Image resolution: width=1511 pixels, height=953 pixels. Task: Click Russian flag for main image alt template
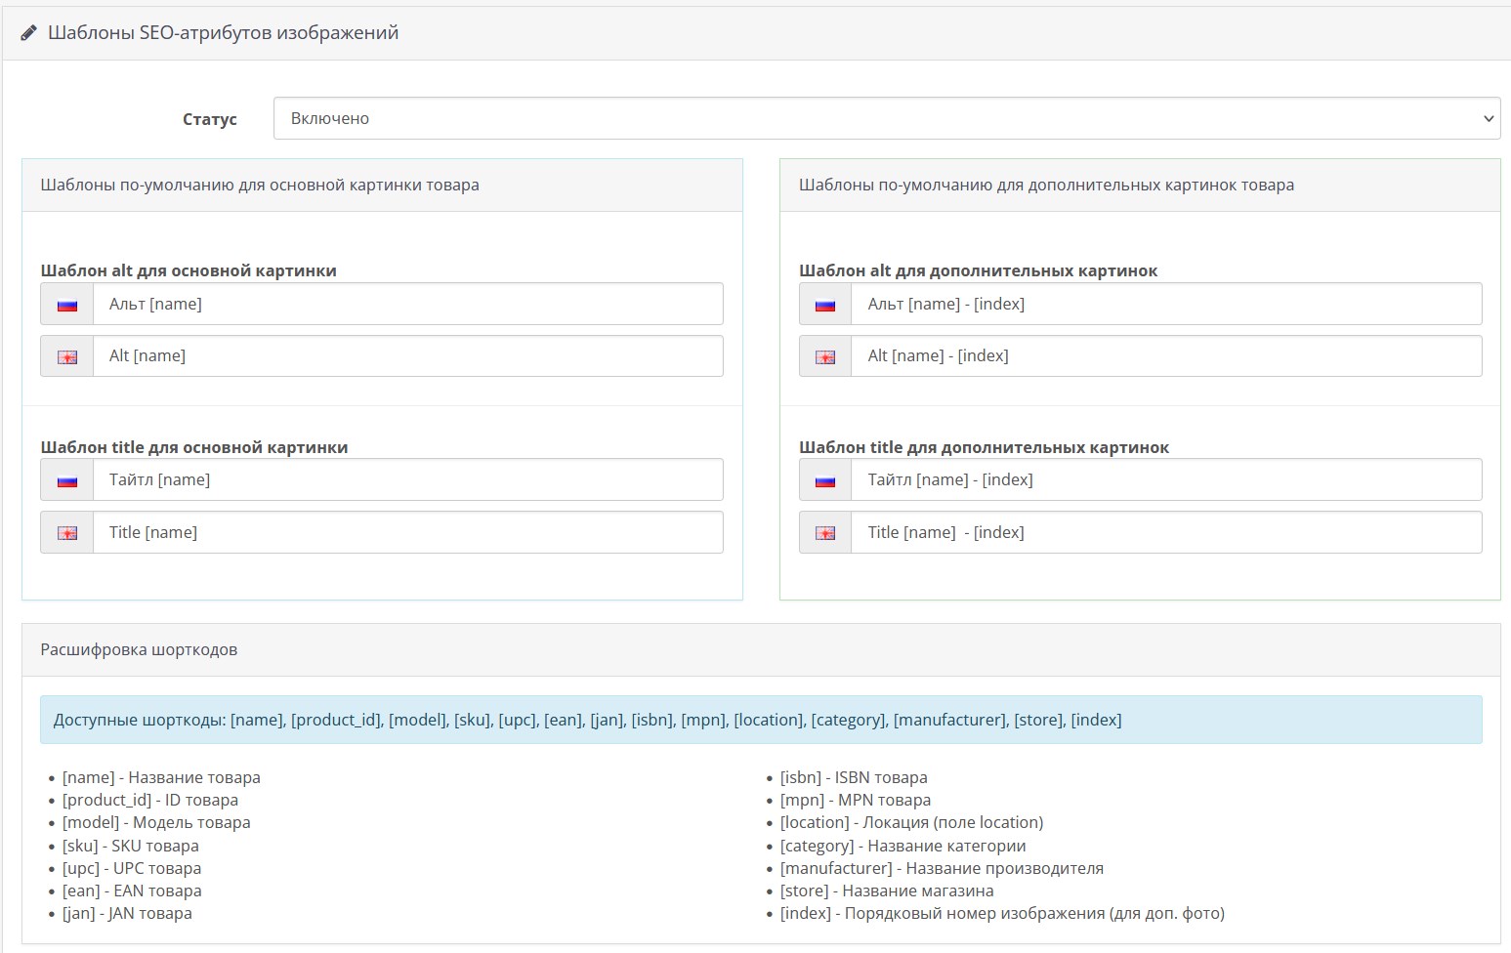click(x=67, y=305)
